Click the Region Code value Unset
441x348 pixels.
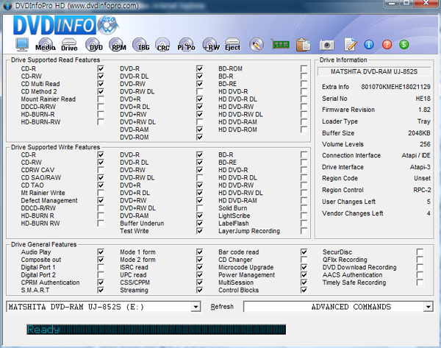coord(422,178)
